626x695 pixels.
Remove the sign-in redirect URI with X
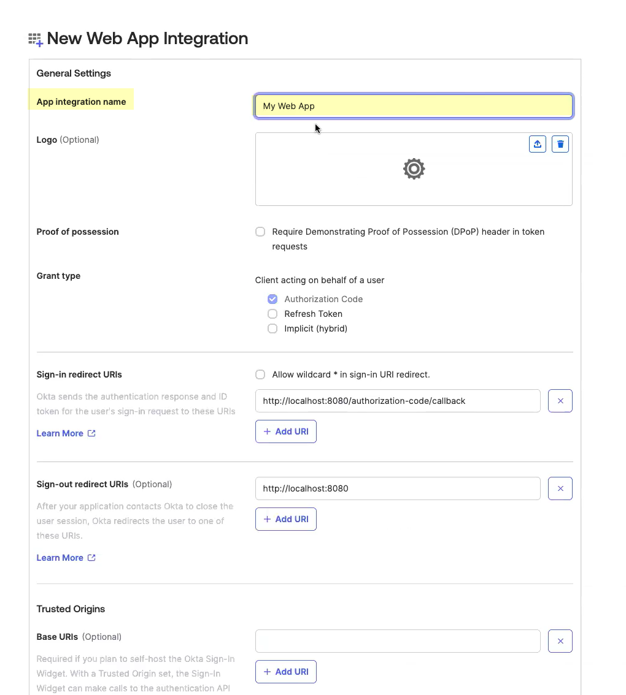(560, 401)
